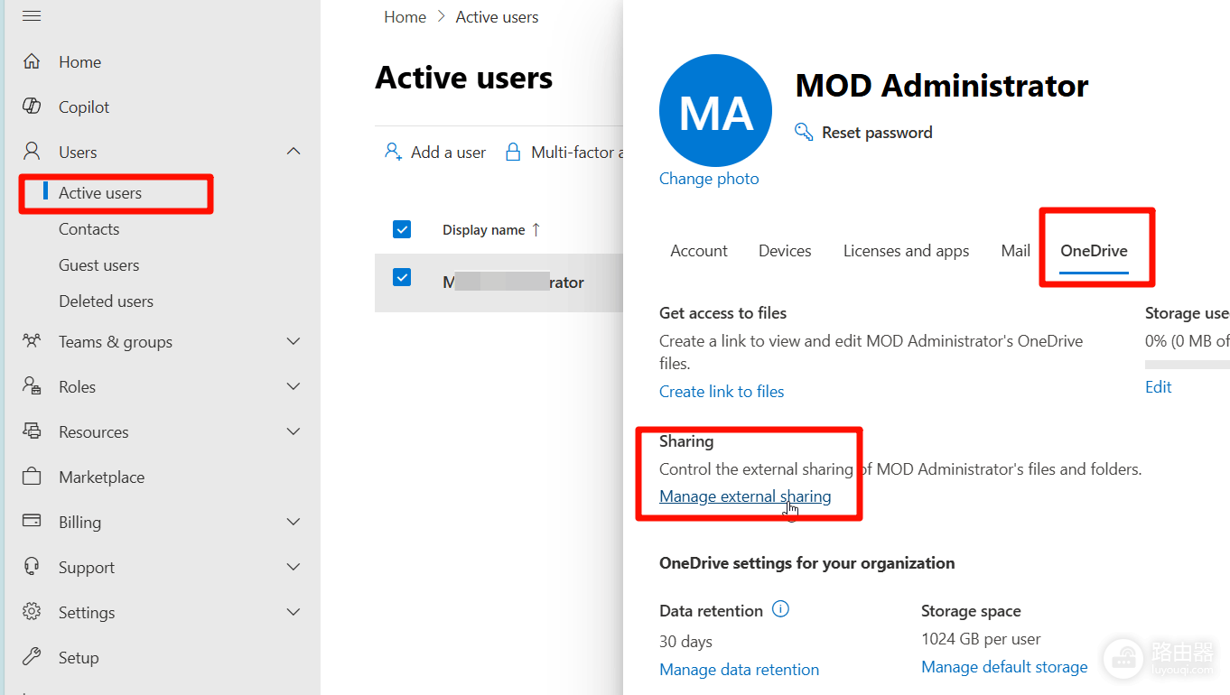The height and width of the screenshot is (695, 1230).
Task: Expand the Resources chevron
Action: [294, 431]
